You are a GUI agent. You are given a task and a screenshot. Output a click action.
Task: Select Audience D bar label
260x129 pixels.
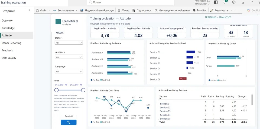tap(97, 73)
